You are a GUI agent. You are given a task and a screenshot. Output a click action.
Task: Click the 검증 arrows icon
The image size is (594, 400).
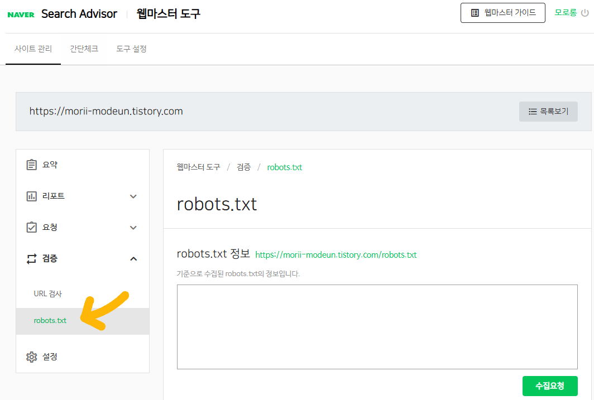31,258
